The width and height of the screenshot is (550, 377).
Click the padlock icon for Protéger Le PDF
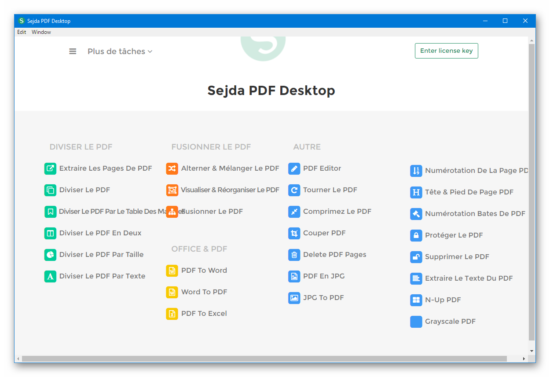[x=416, y=235]
